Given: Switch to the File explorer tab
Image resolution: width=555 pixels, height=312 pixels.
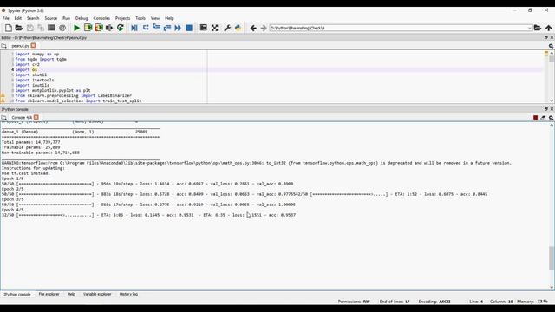Looking at the screenshot, I should (49, 294).
